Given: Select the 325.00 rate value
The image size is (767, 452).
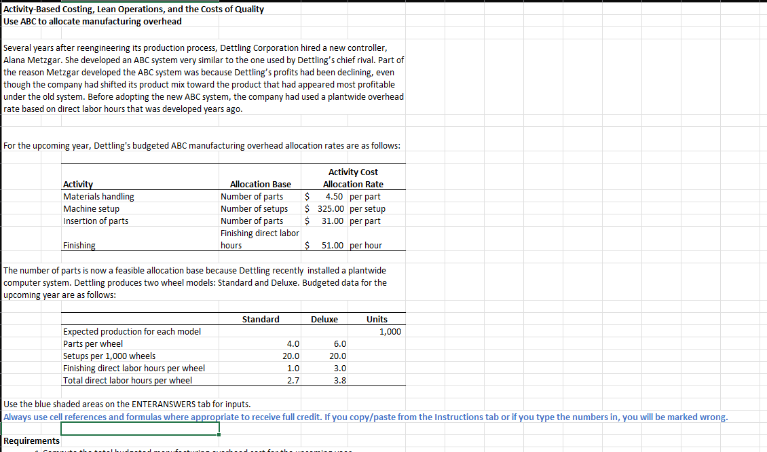Looking at the screenshot, I should point(331,209).
